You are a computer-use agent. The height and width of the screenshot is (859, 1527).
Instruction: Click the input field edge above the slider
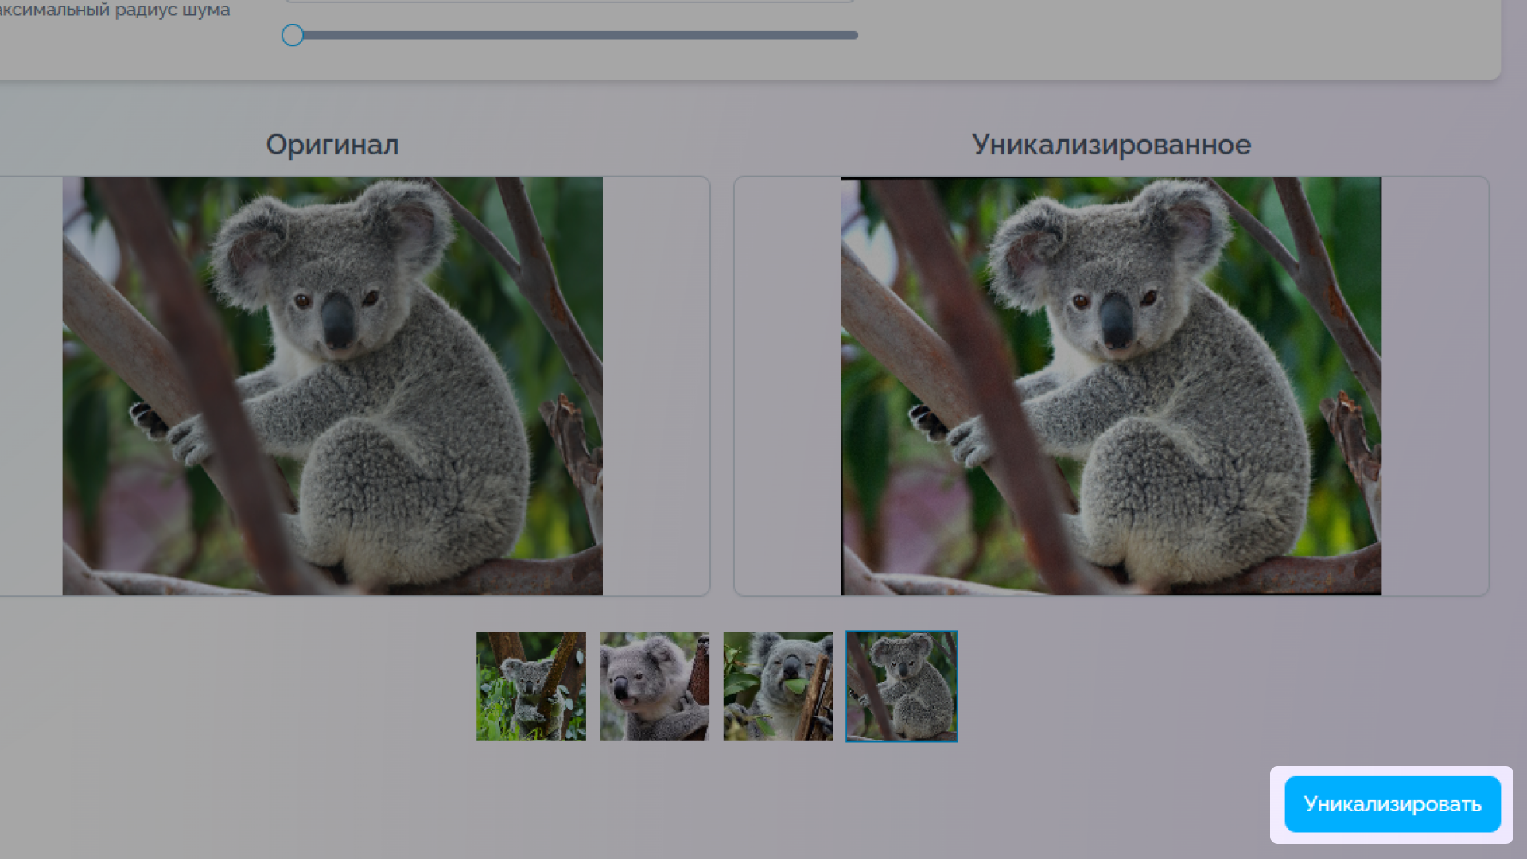point(569,2)
